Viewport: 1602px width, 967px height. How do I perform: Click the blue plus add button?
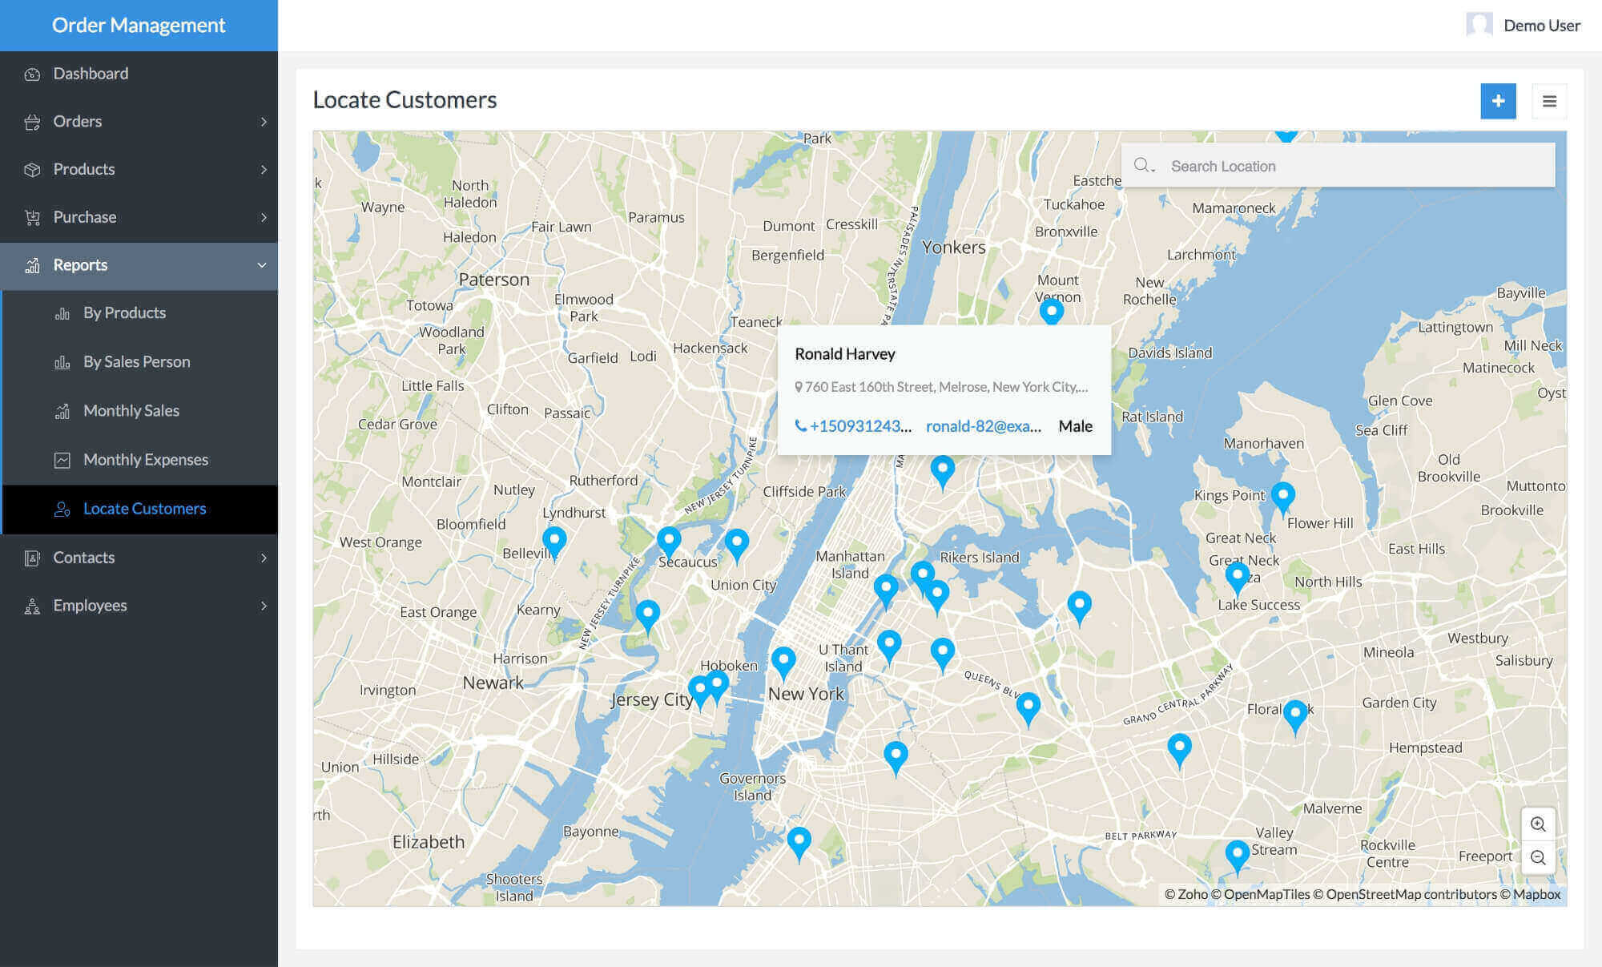pos(1497,102)
